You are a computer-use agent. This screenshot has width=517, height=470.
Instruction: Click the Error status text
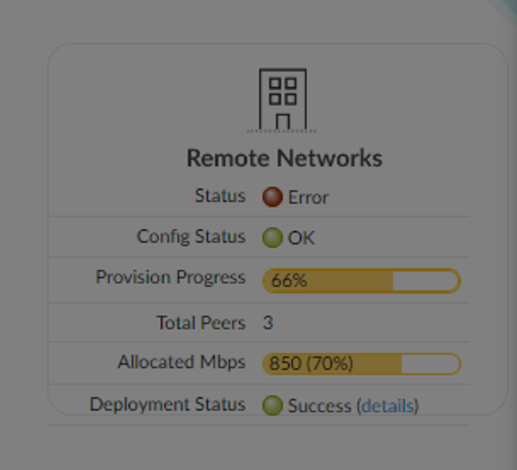pos(308,197)
